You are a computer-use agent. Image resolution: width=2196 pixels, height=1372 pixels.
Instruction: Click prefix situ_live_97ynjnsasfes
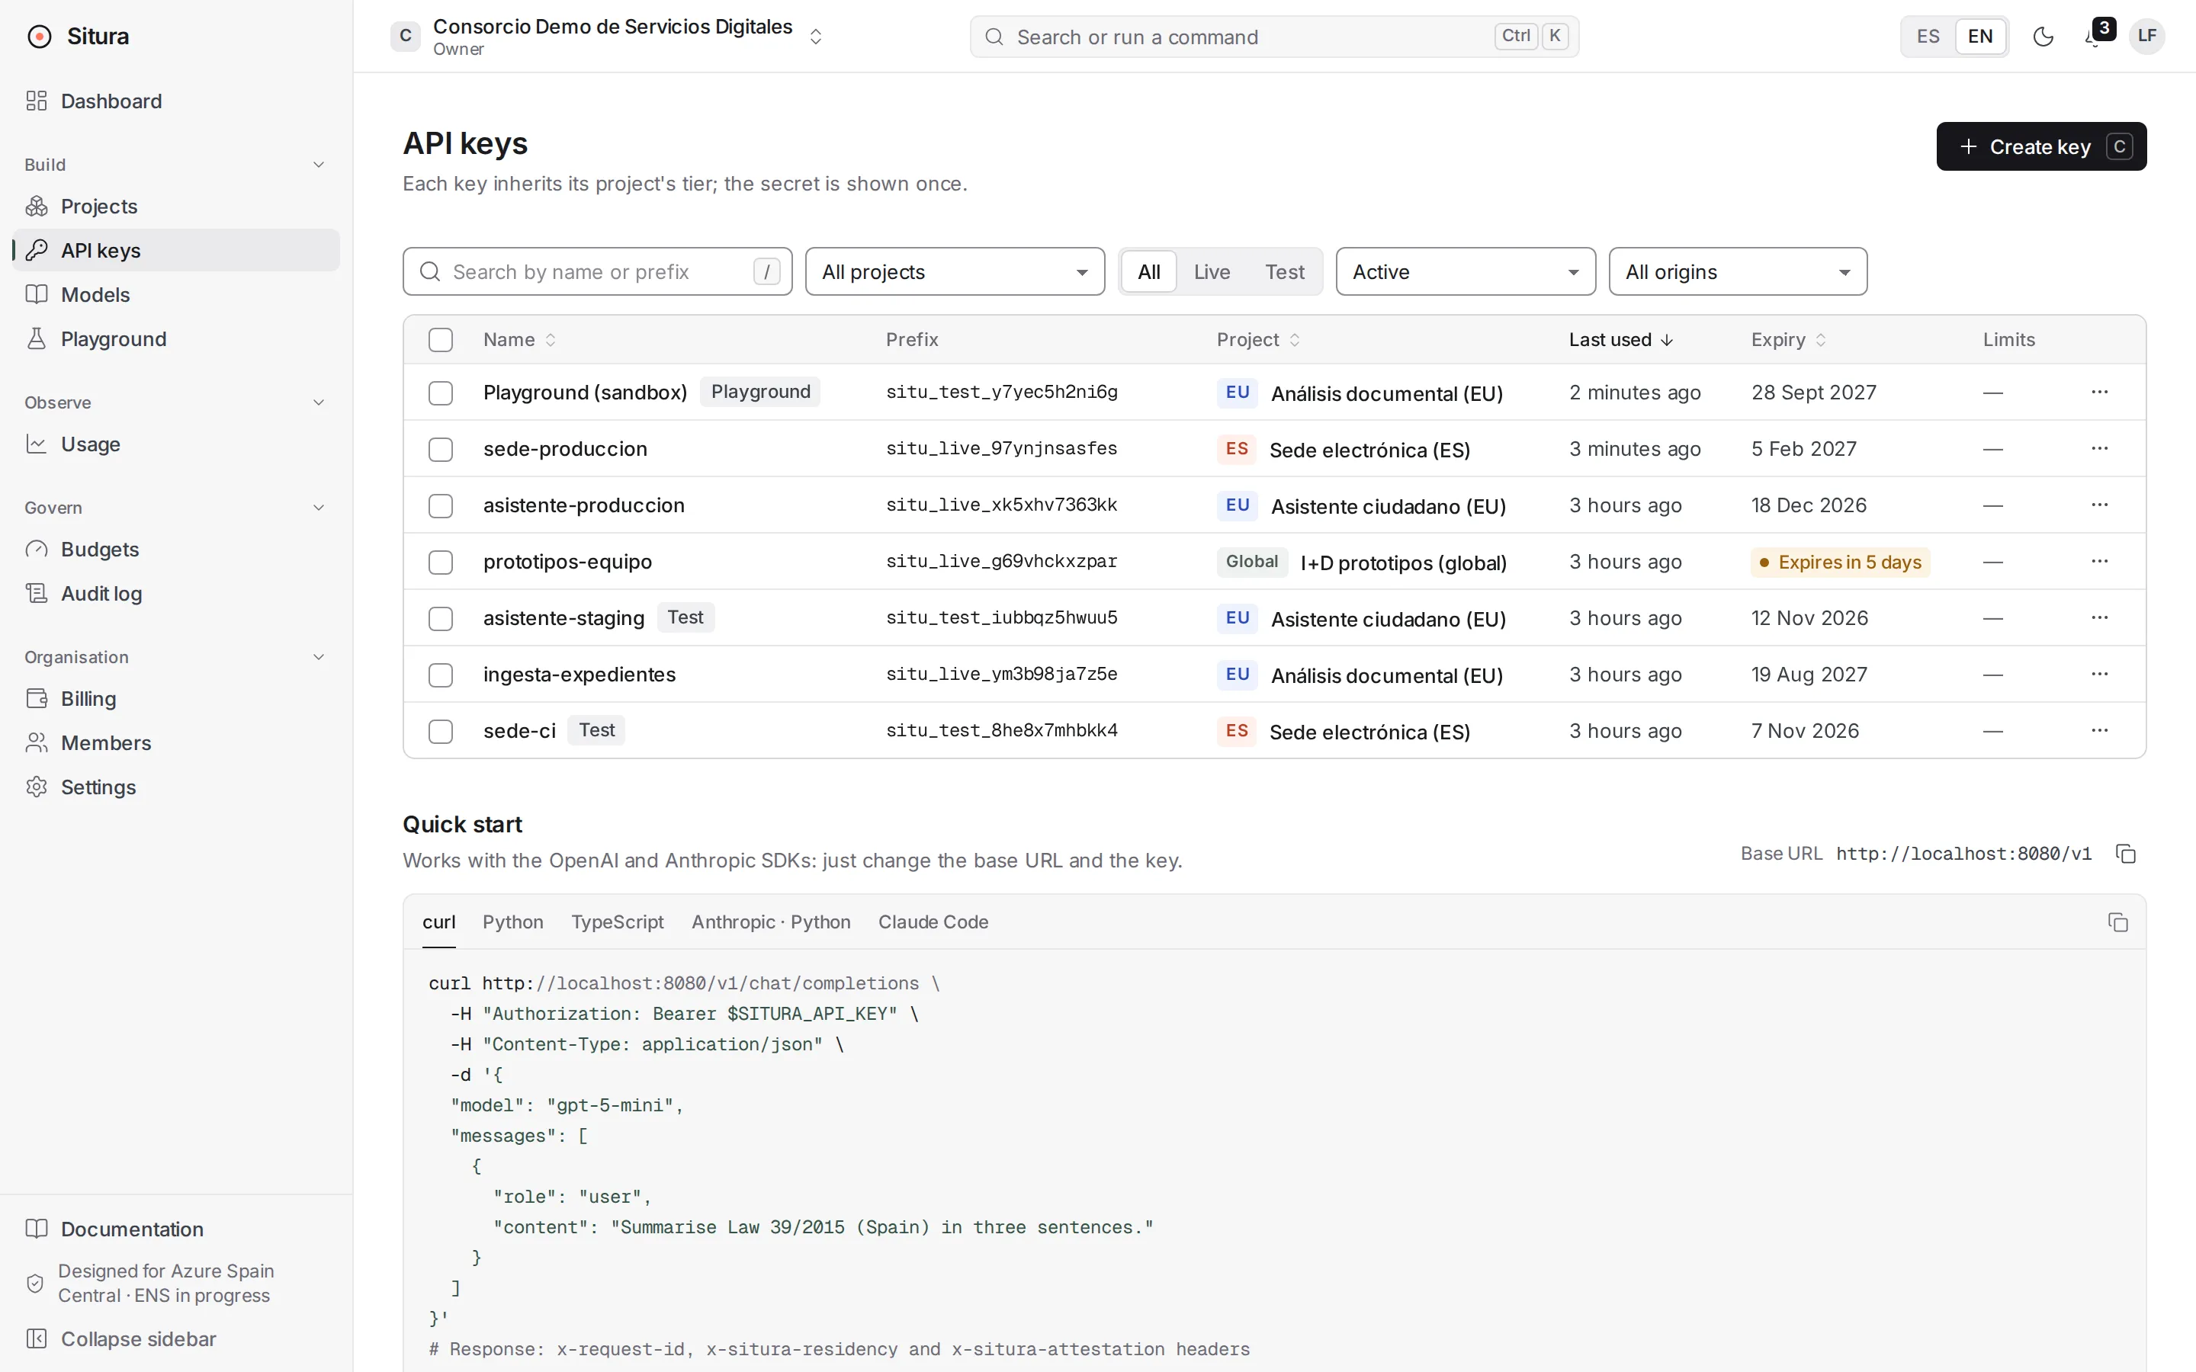click(1001, 448)
